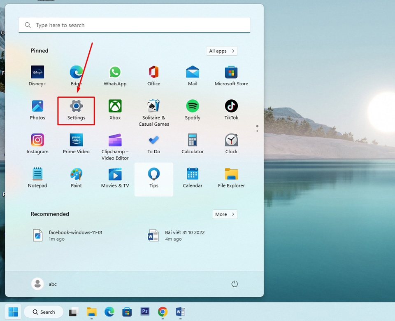The image size is (395, 321).
Task: Click the All apps button
Action: (222, 51)
